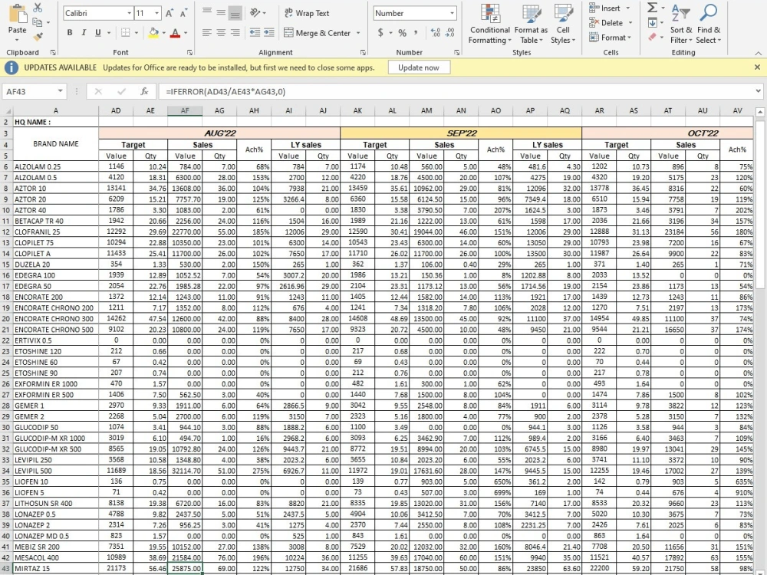The image size is (767, 575).
Task: Click the Borders icon
Action: [126, 33]
